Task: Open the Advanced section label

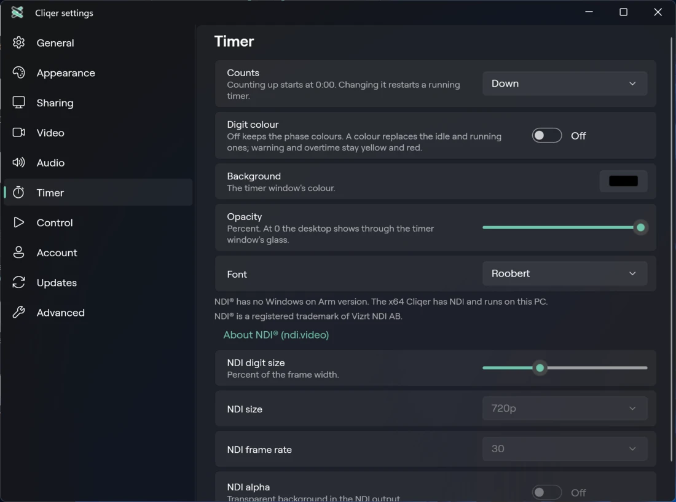Action: (x=60, y=312)
